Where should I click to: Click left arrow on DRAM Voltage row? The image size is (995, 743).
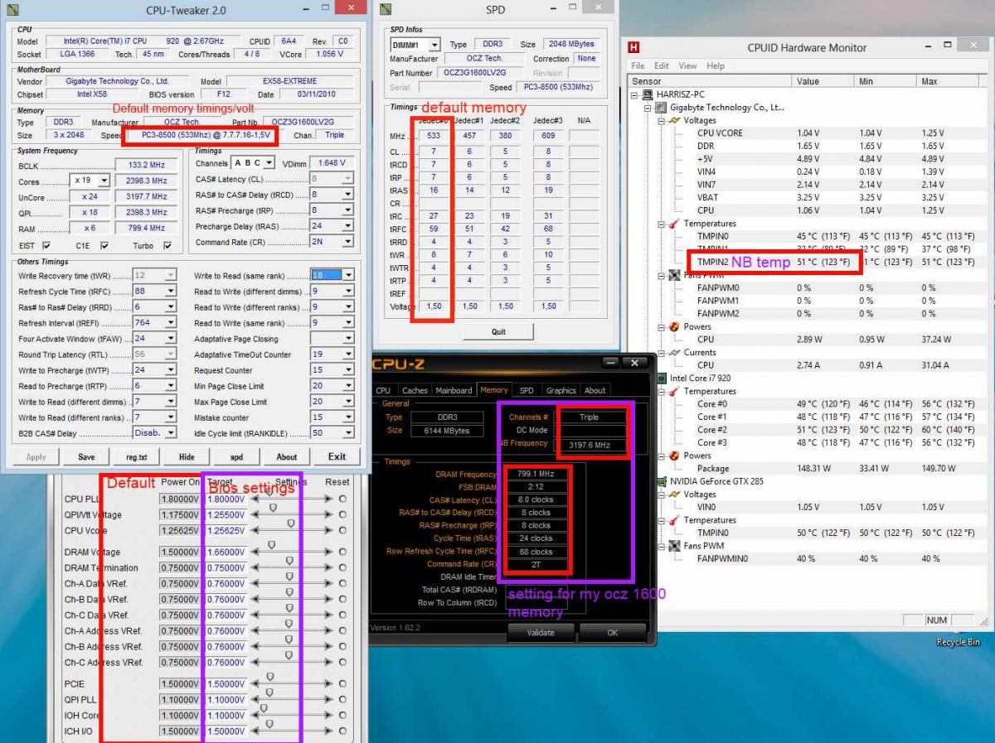click(254, 552)
